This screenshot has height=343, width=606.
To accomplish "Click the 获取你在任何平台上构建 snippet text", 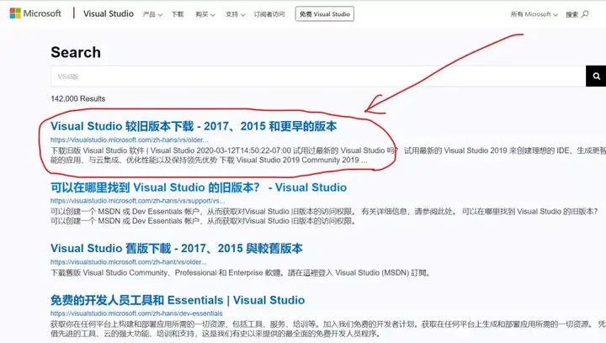I will 328,329.
